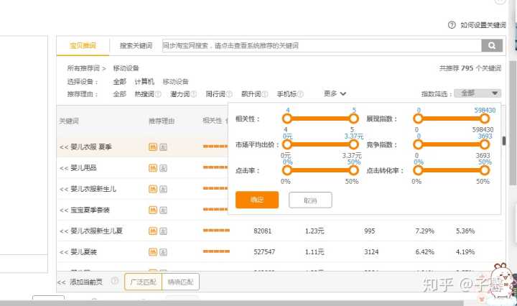
Task: Click the help icon next to 手机标
Action: click(301, 94)
